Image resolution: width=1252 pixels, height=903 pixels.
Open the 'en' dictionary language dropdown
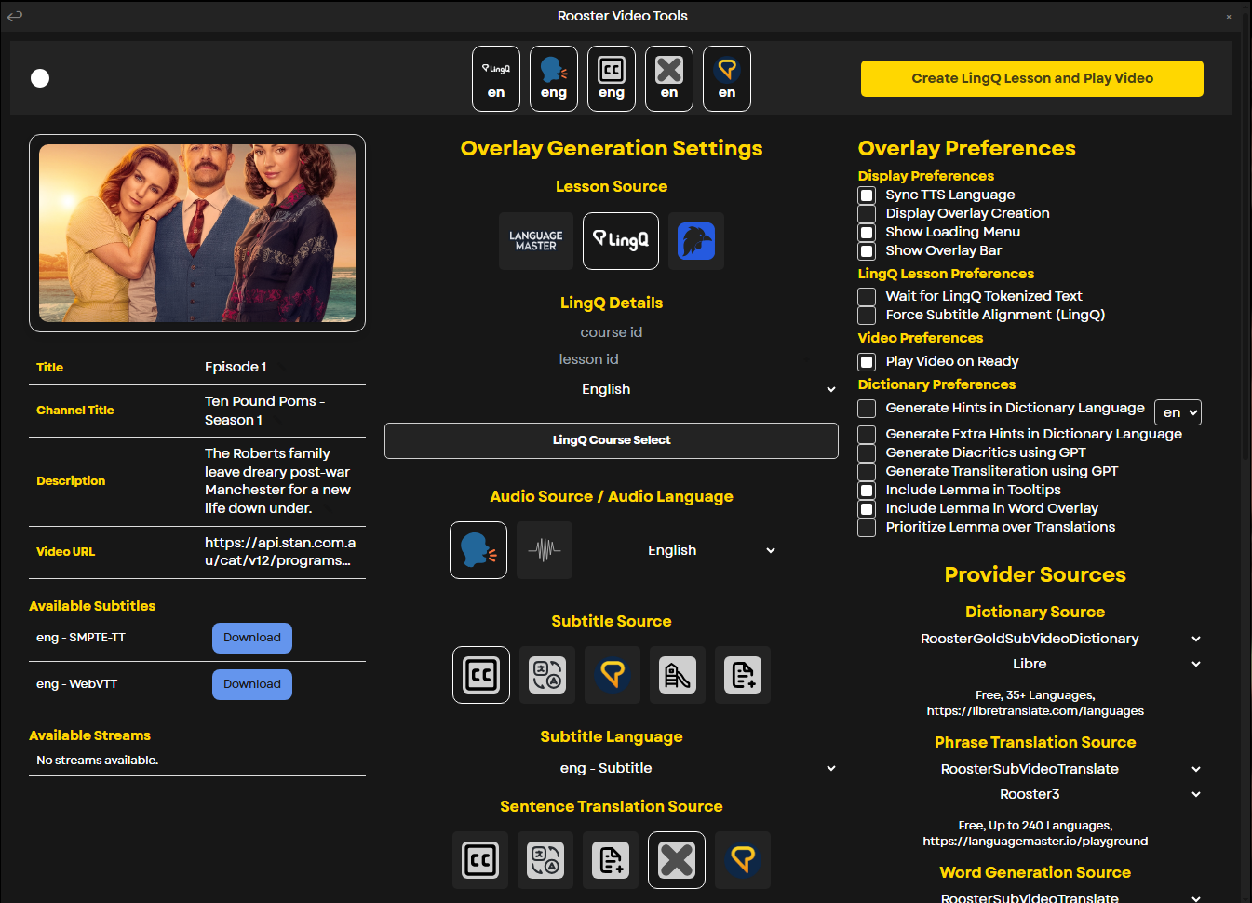coord(1178,412)
